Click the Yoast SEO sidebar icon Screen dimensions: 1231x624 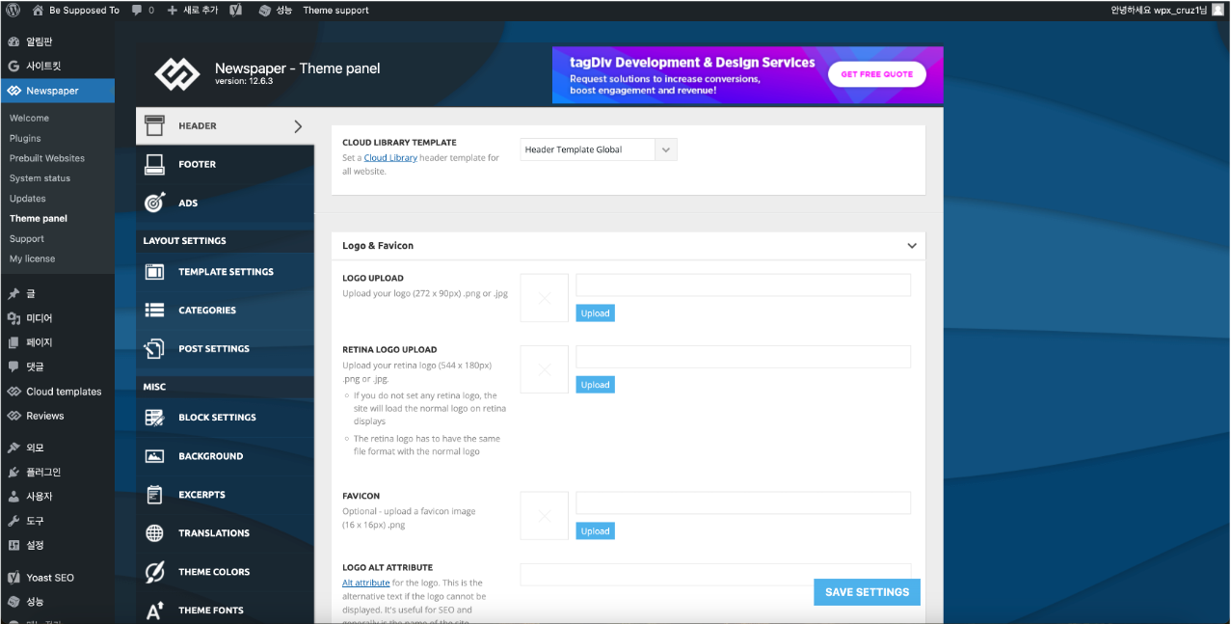coord(13,578)
